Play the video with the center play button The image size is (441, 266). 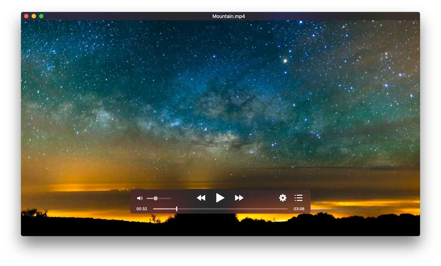tap(220, 198)
